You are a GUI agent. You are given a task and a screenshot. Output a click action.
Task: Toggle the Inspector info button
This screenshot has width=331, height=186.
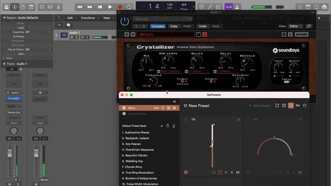[14, 7]
